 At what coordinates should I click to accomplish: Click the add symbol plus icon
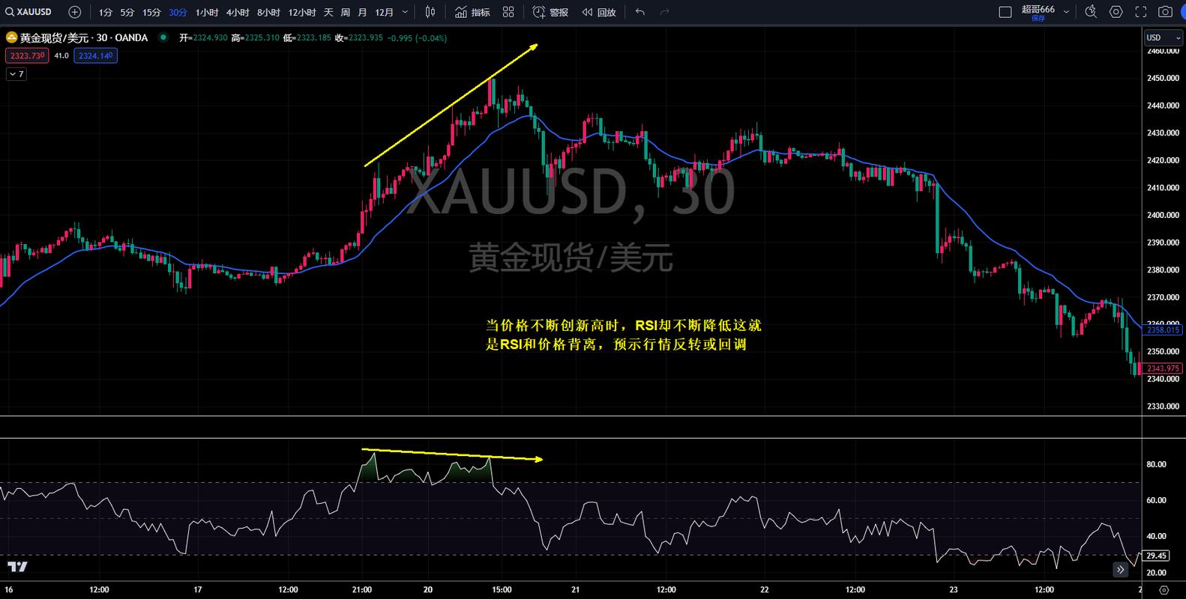(74, 12)
